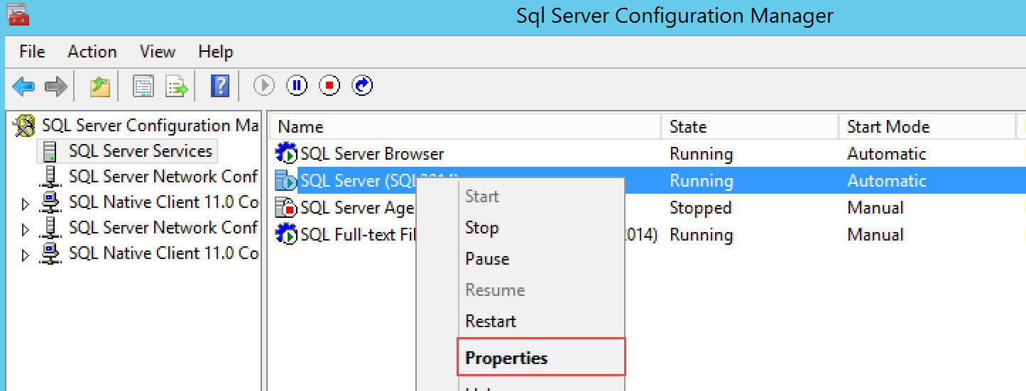Open the Action menu
Image resolution: width=1026 pixels, height=391 pixels.
coord(92,52)
